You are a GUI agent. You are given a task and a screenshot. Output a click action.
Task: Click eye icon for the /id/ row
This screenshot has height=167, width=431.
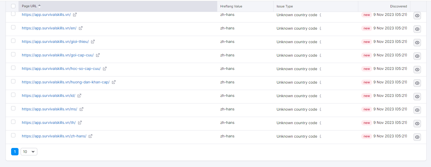[417, 97]
